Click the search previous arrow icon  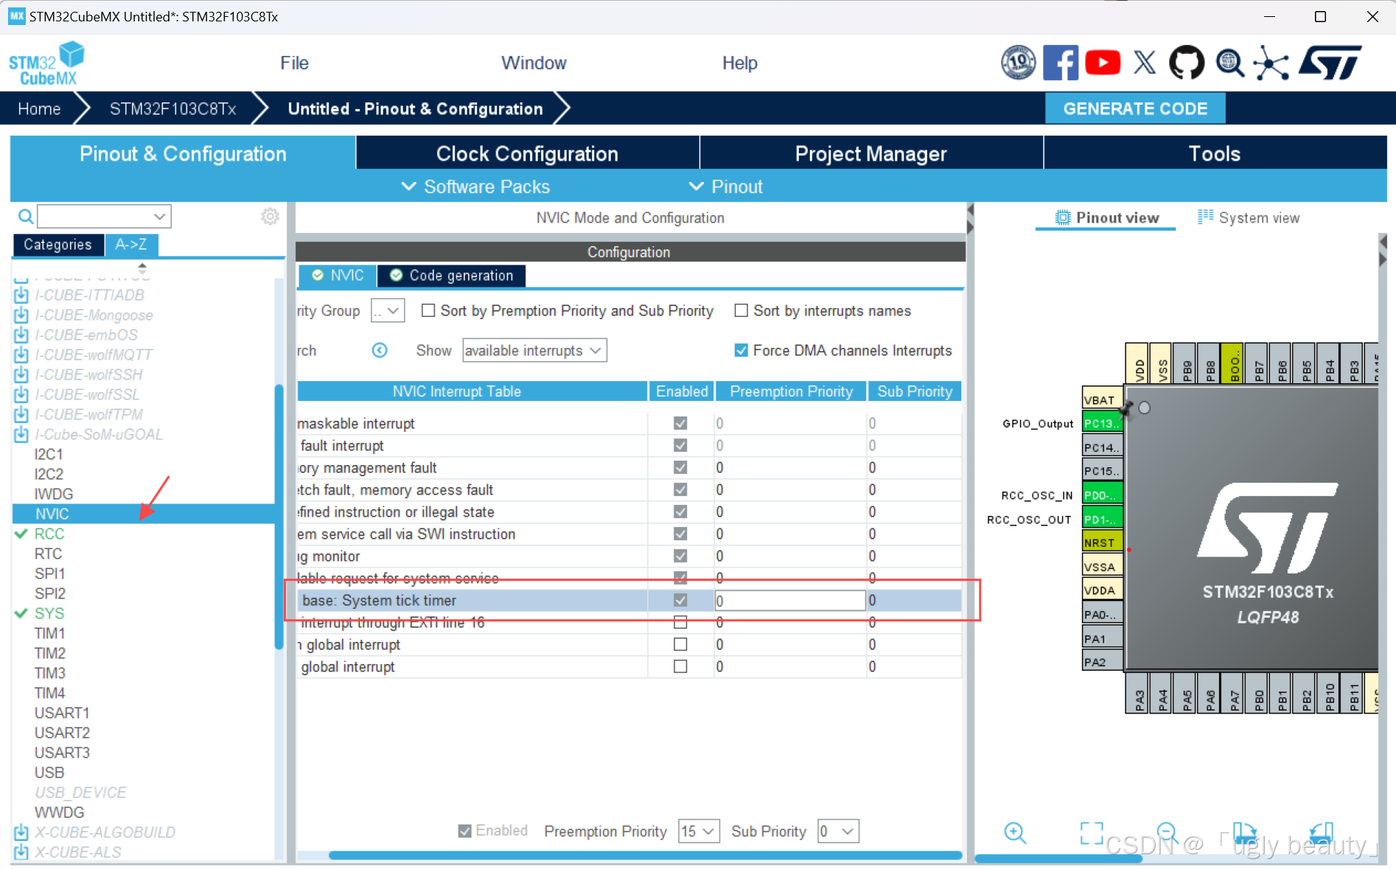[380, 350]
